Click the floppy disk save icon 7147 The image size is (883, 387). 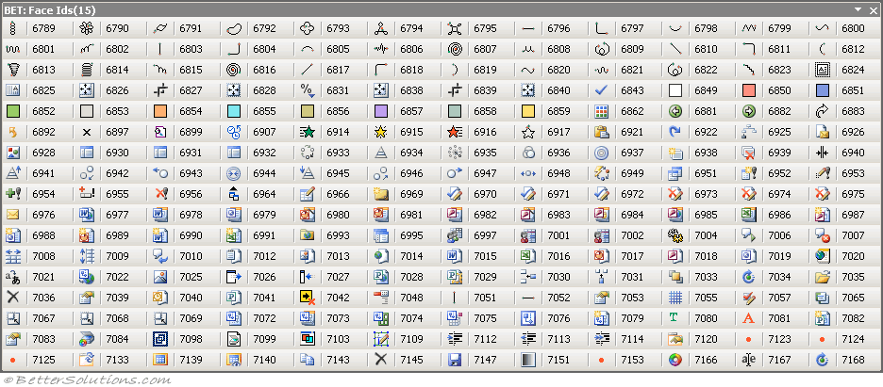455,360
